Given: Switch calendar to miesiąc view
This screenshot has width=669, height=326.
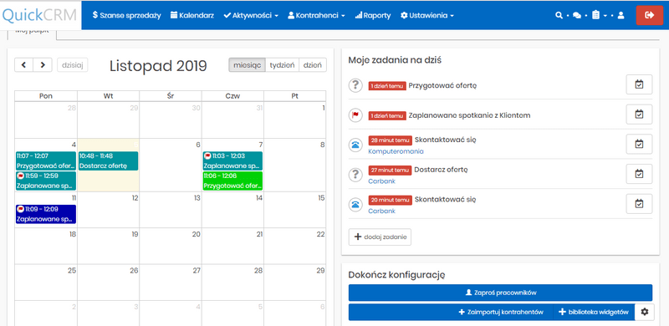Looking at the screenshot, I should pos(247,65).
